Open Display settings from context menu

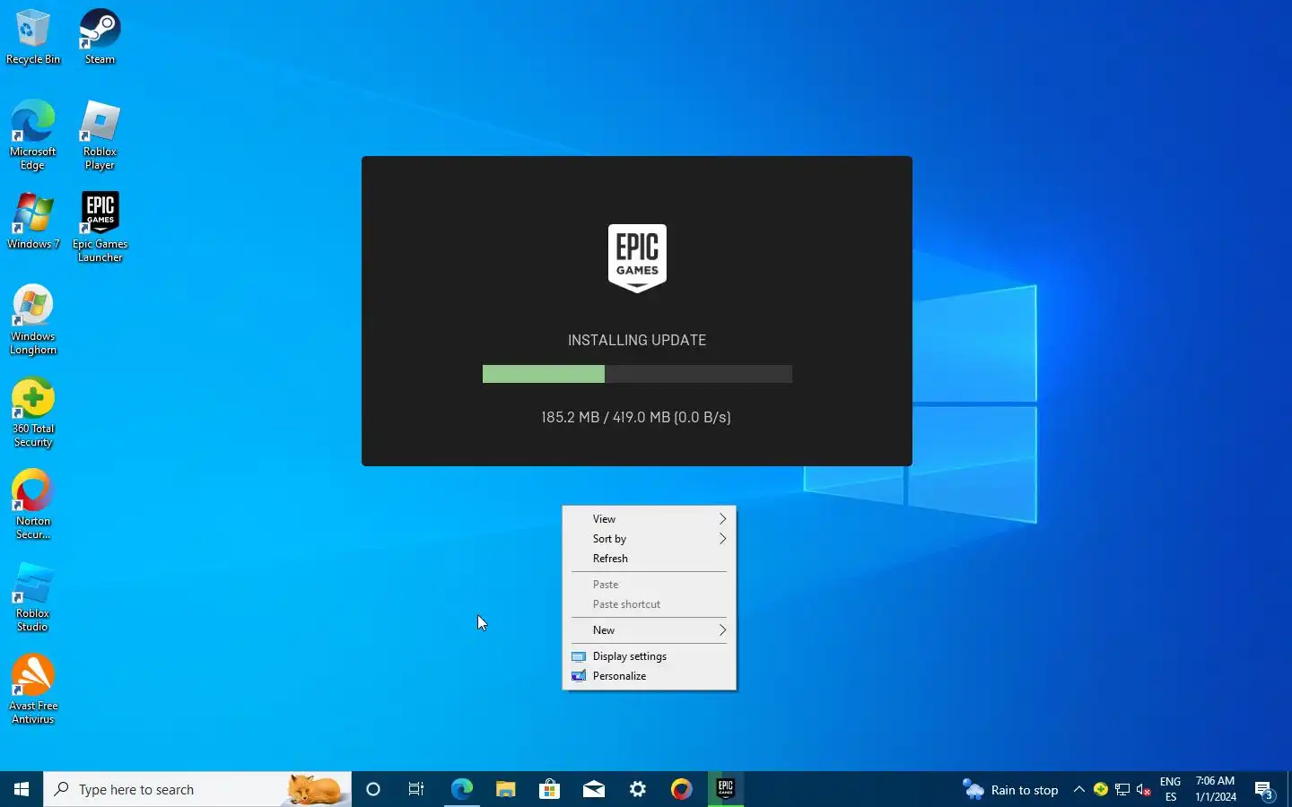pyautogui.click(x=650, y=656)
